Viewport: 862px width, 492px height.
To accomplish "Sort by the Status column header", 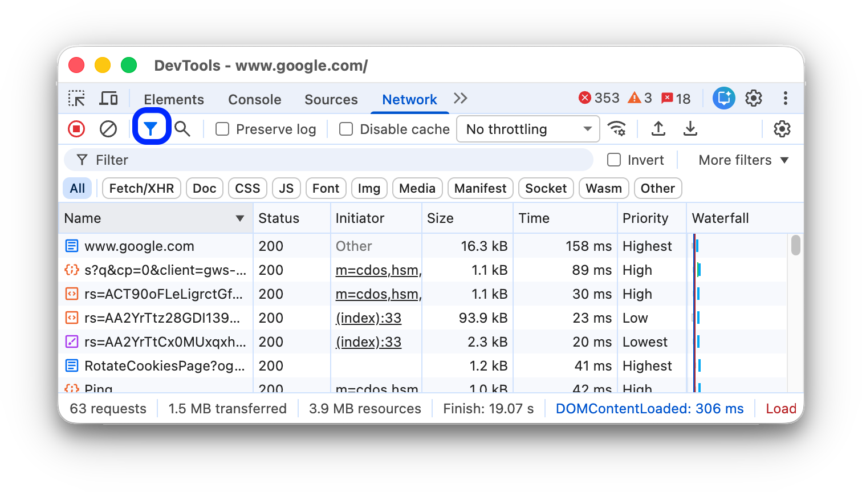I will coord(292,218).
